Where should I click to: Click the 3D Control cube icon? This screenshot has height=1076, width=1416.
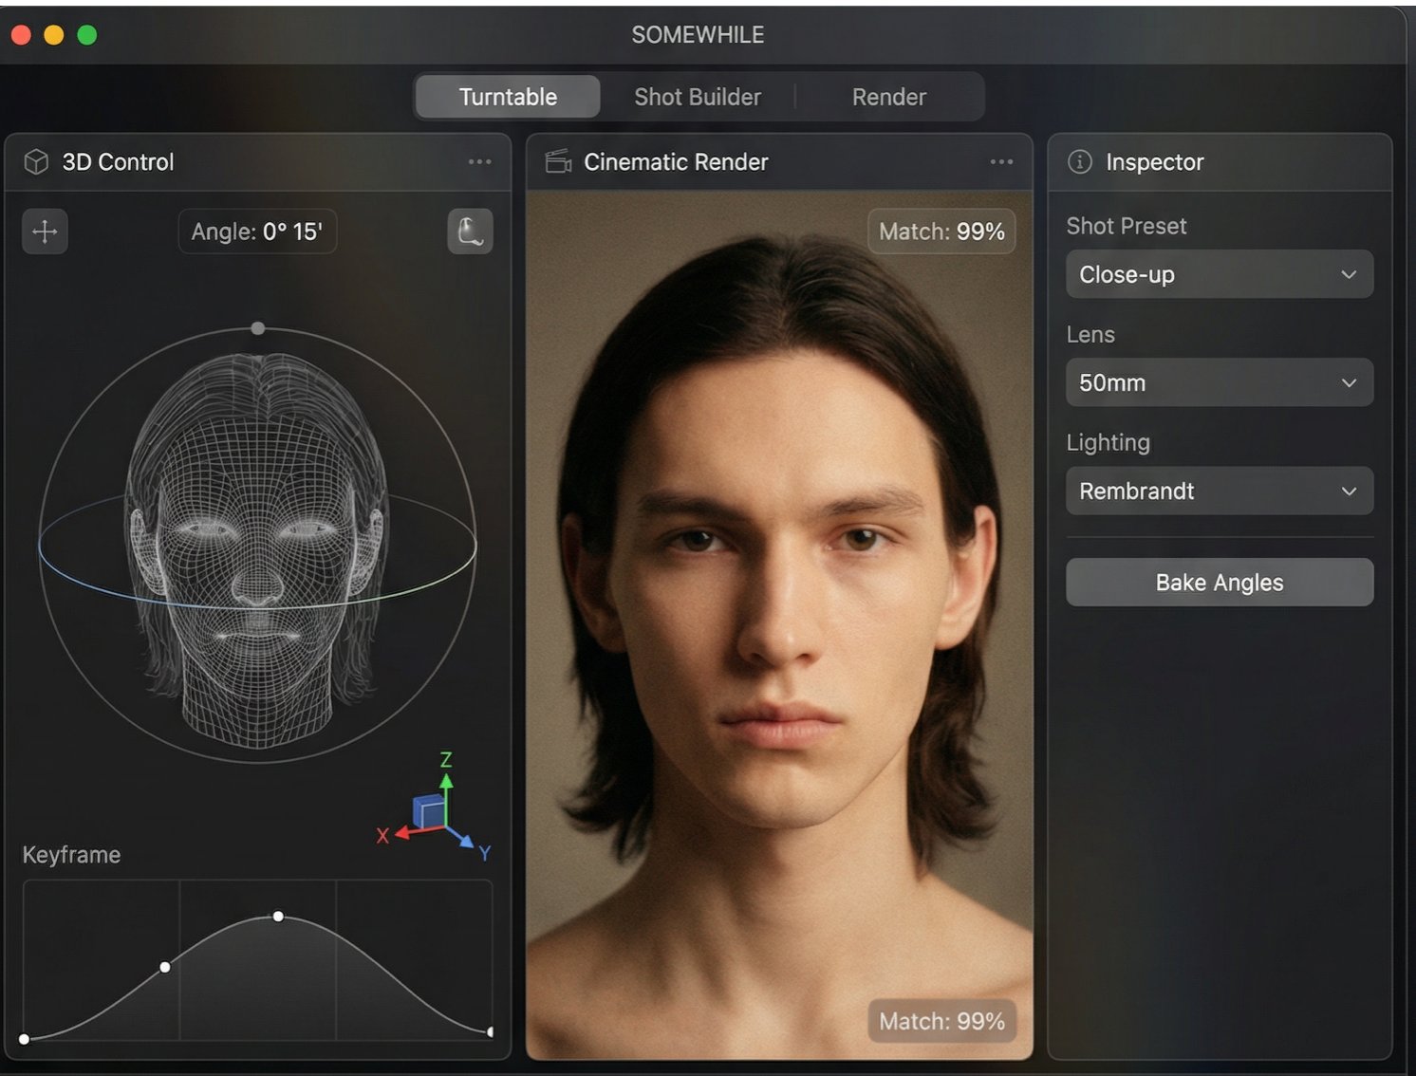tap(36, 162)
